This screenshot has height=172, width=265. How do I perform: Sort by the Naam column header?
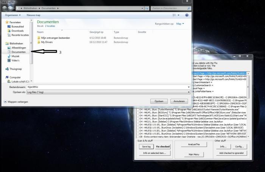click(40, 32)
